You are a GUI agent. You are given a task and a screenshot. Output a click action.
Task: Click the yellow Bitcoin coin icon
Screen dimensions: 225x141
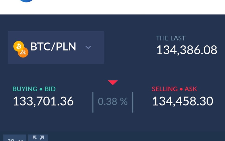click(x=18, y=46)
